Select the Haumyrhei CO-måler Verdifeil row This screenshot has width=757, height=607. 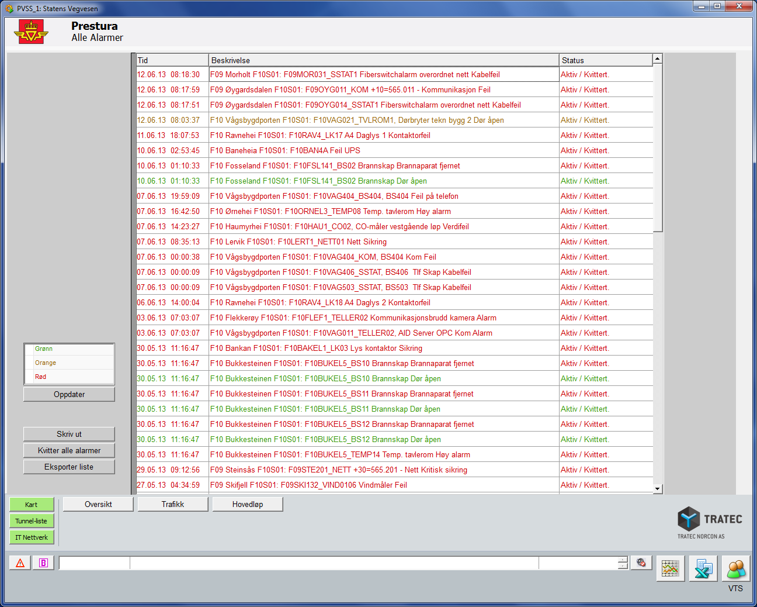point(394,226)
